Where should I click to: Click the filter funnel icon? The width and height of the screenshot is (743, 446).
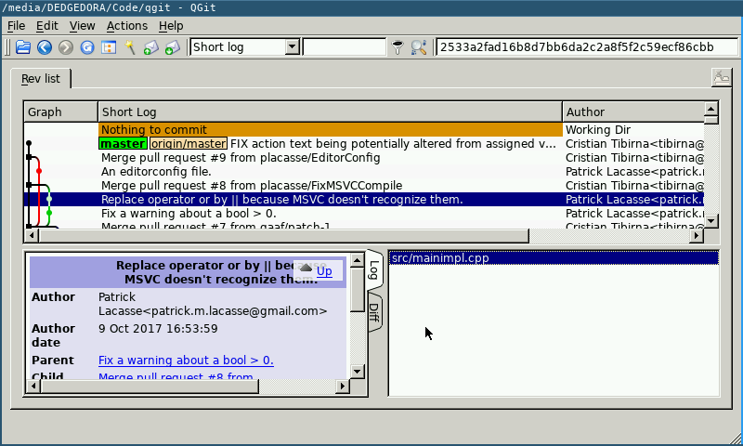(398, 46)
